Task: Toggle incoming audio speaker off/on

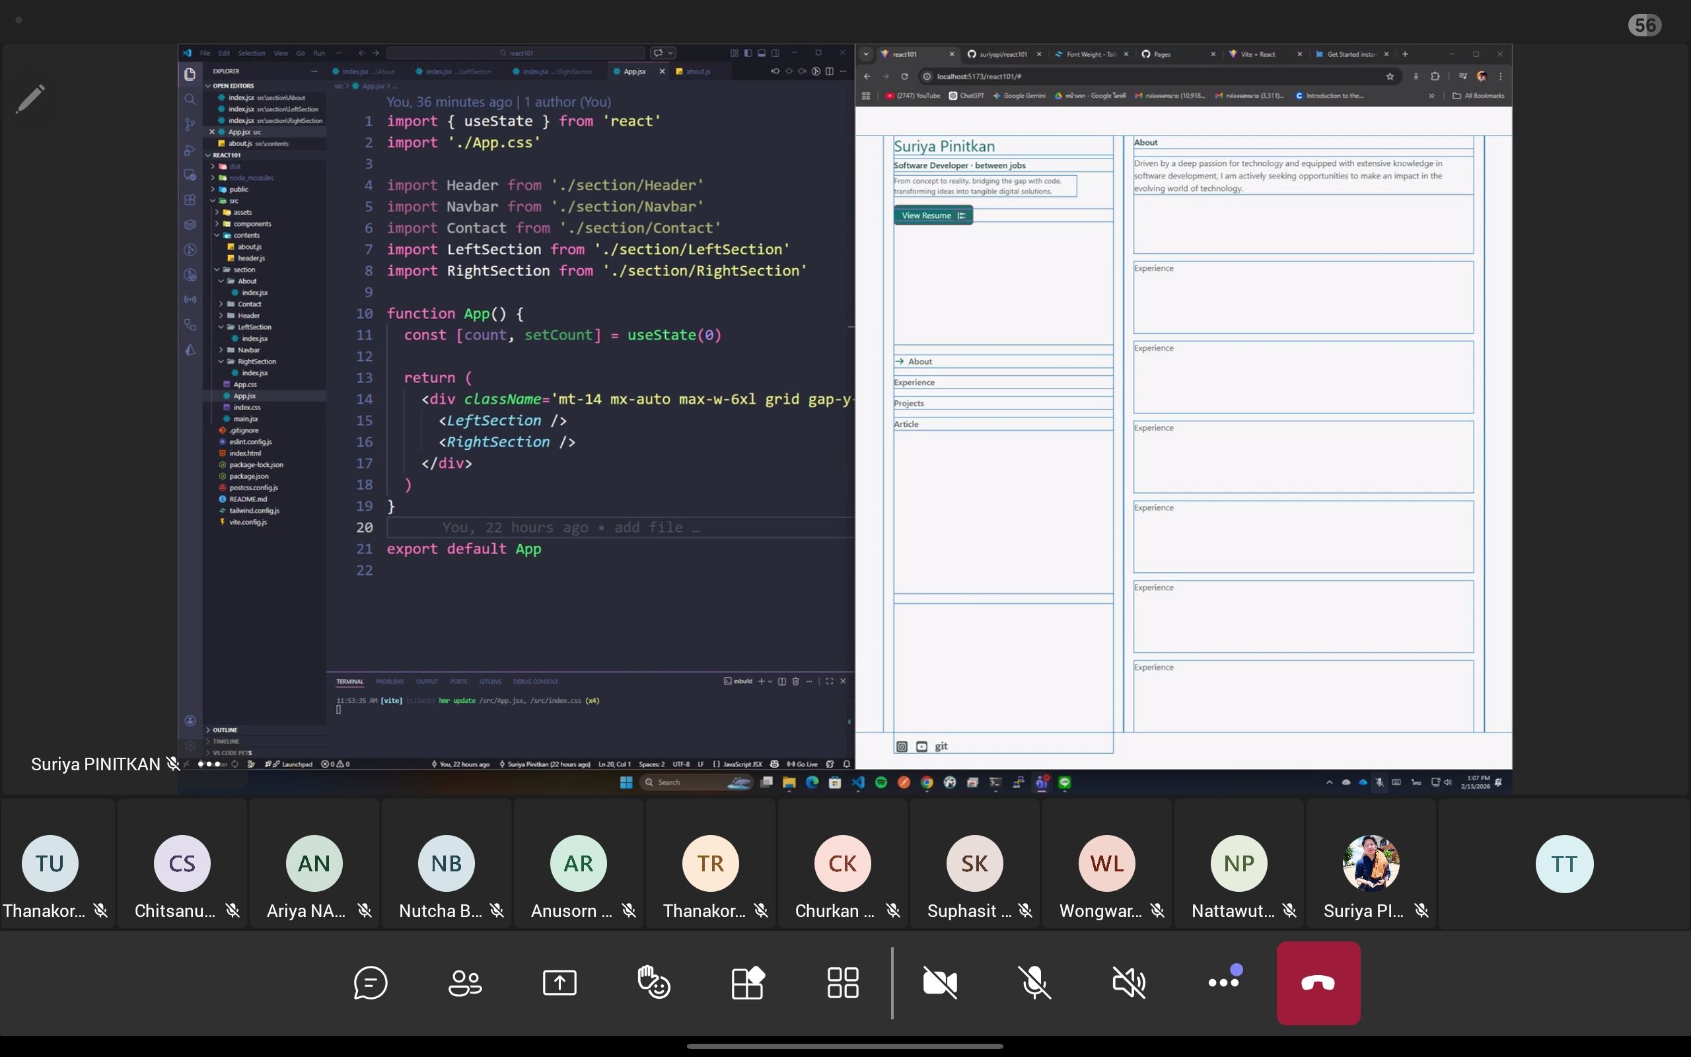Action: point(1128,983)
